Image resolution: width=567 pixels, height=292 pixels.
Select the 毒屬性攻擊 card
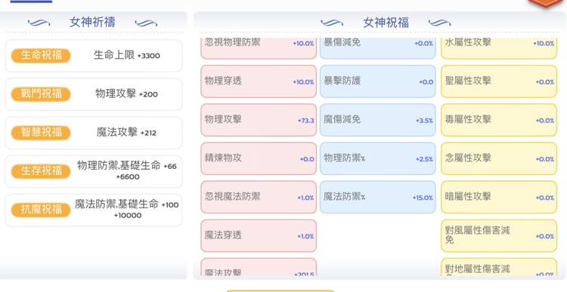(499, 120)
